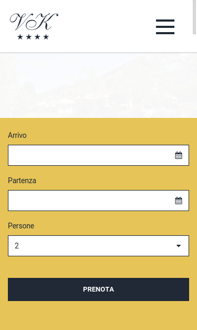Click the Partenza label text
This screenshot has height=330, width=197.
[x=22, y=181]
